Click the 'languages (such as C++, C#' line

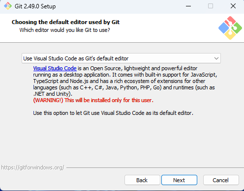124,87
